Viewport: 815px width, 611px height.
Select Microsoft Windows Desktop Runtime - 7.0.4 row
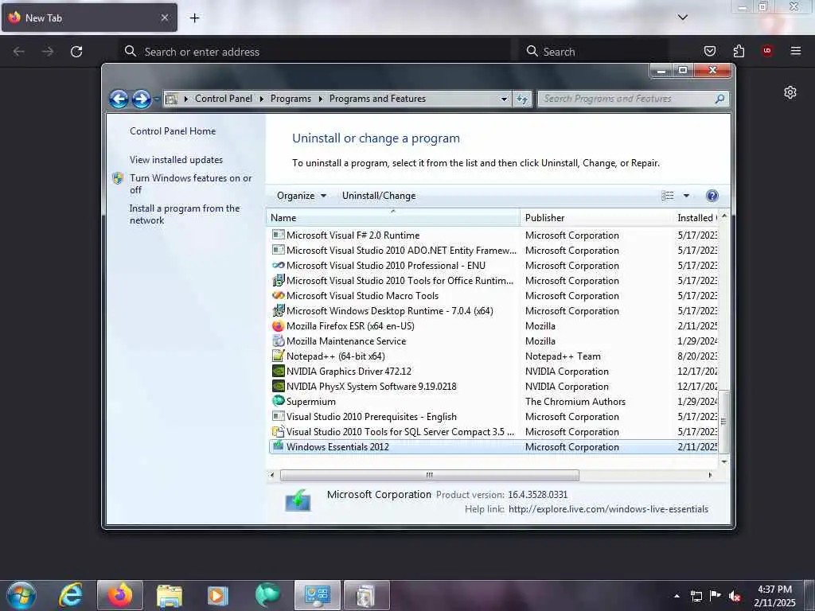(x=493, y=311)
